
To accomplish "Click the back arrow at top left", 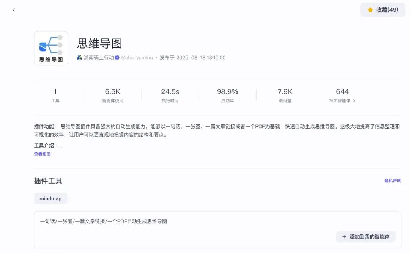I will pos(14,10).
